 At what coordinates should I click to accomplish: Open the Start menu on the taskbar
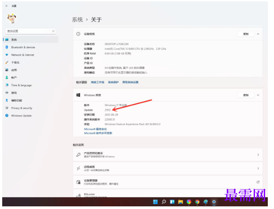(x=155, y=202)
